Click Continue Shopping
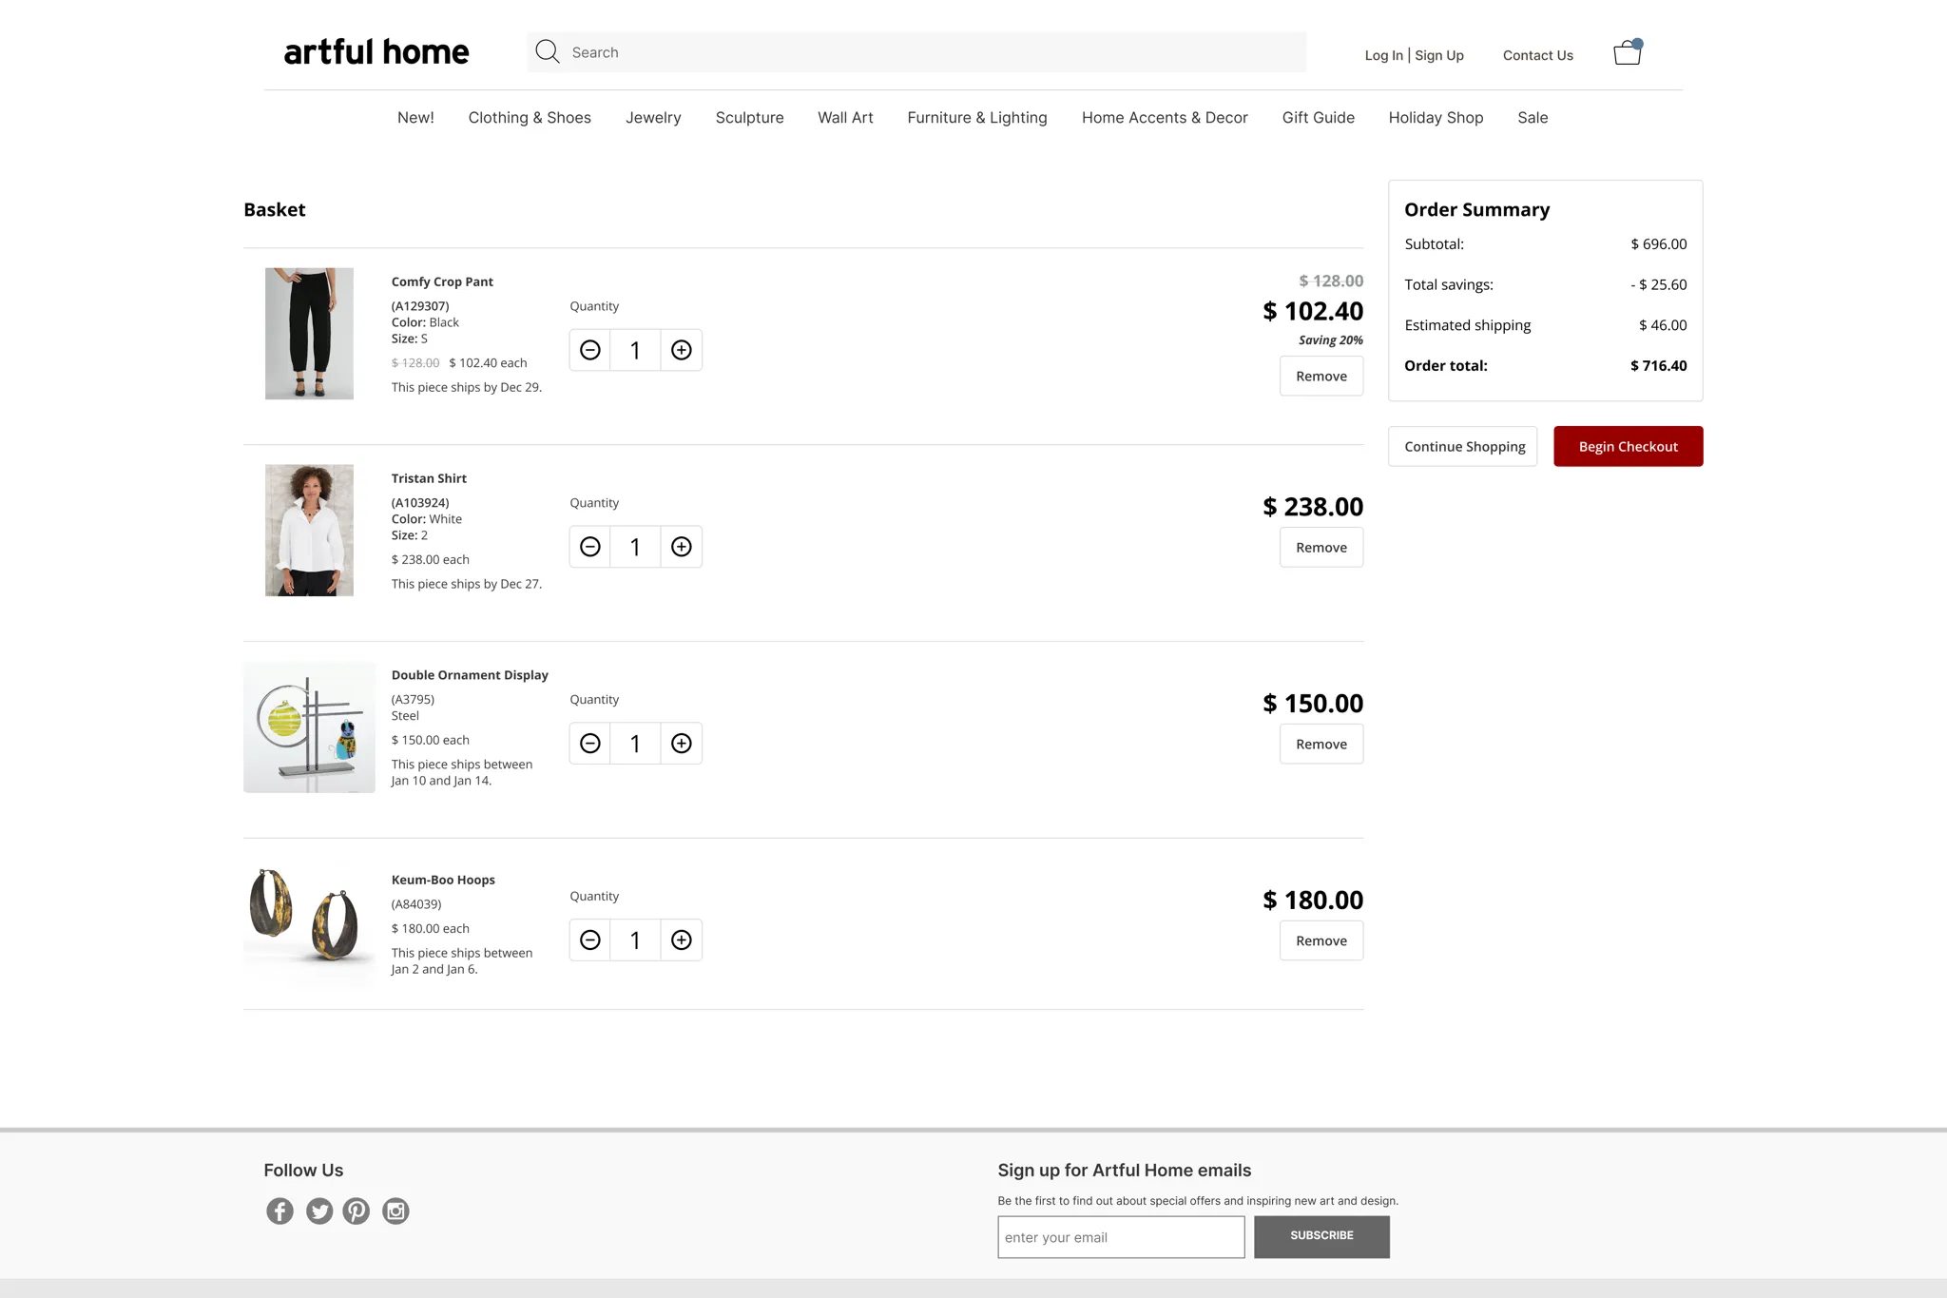1947x1298 pixels. click(1463, 446)
